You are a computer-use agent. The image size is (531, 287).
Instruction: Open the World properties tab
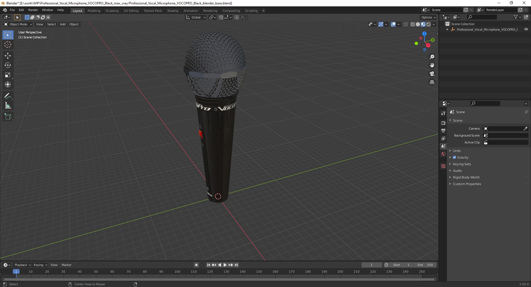(x=443, y=154)
